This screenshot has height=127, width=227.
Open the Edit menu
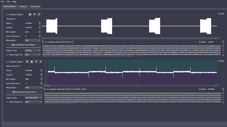pos(8,2)
